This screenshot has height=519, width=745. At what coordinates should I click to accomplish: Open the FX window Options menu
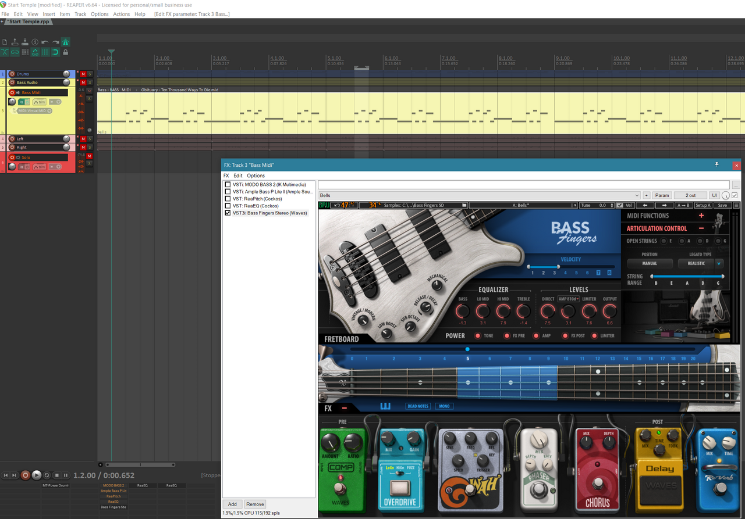[x=256, y=176]
